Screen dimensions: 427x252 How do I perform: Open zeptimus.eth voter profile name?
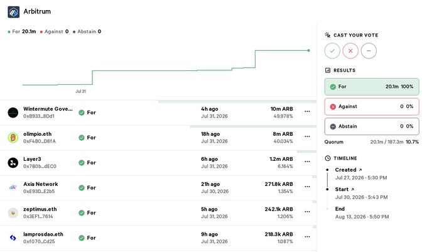tap(40, 209)
